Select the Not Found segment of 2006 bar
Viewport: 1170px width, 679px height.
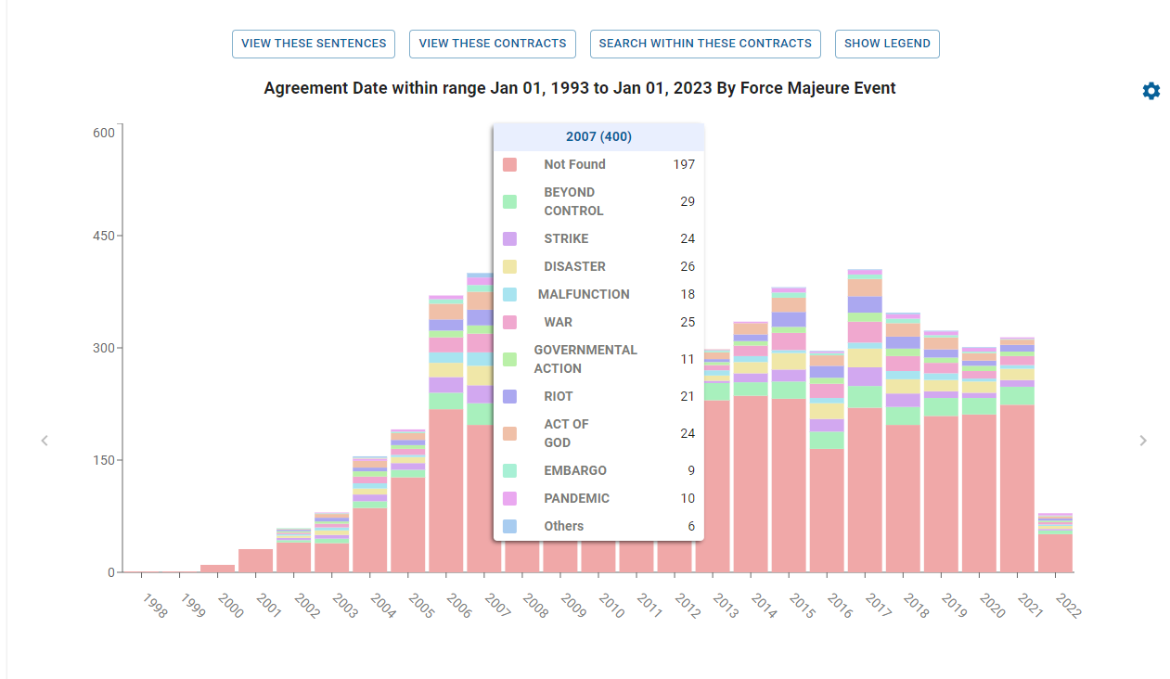point(445,491)
